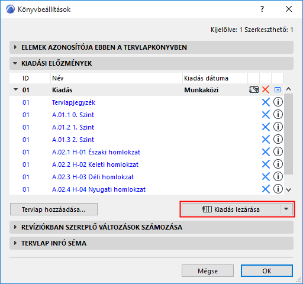
Task: Select A.02.2 H-02 Keleti homlokzat row
Action: tap(146, 164)
